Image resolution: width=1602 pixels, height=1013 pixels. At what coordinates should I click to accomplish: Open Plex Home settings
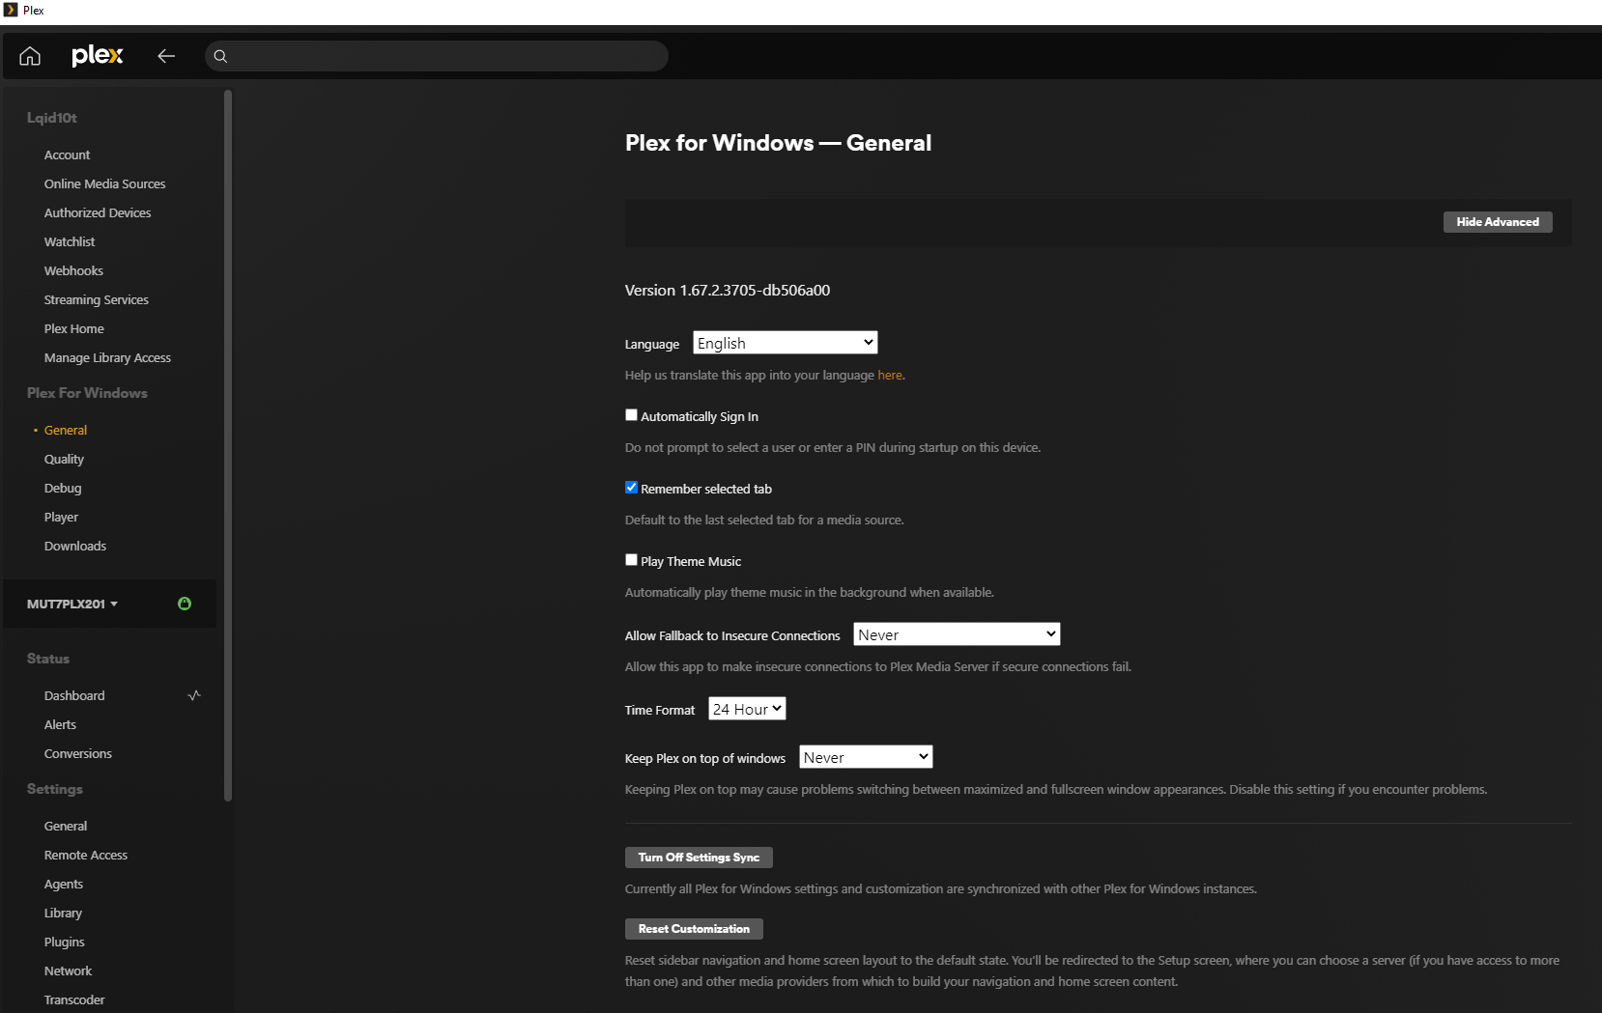(x=74, y=328)
